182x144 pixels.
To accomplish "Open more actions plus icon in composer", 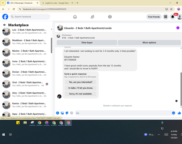I will [58, 113].
